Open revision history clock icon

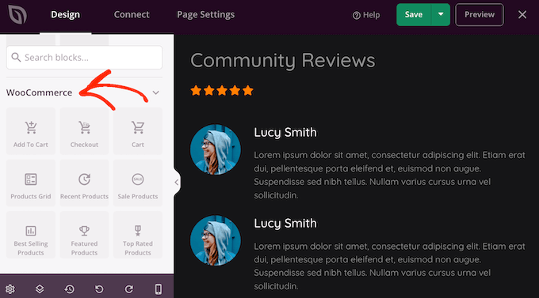(70, 289)
